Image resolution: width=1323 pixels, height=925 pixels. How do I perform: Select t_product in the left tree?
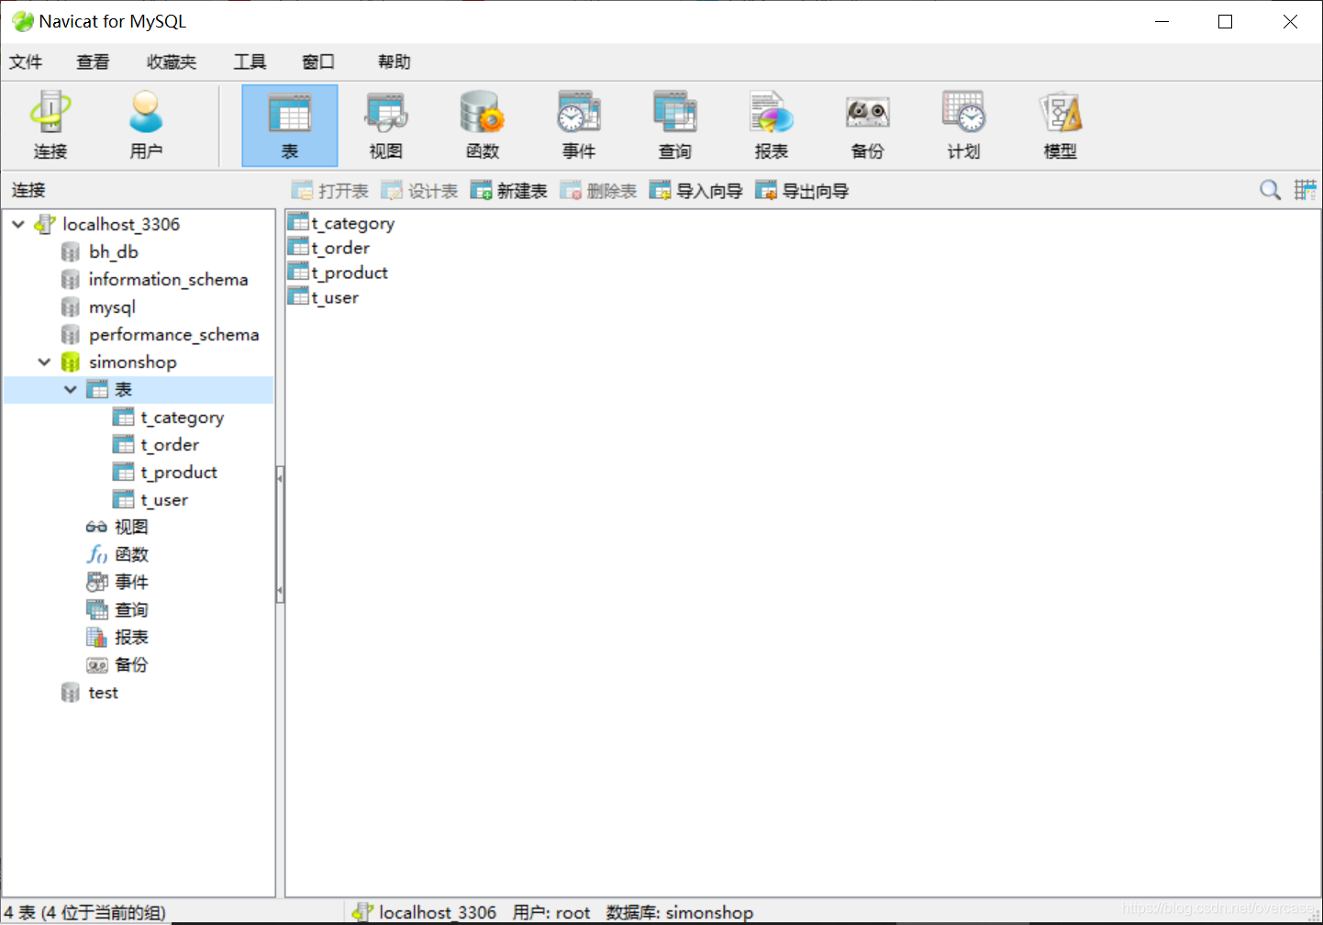coord(178,472)
